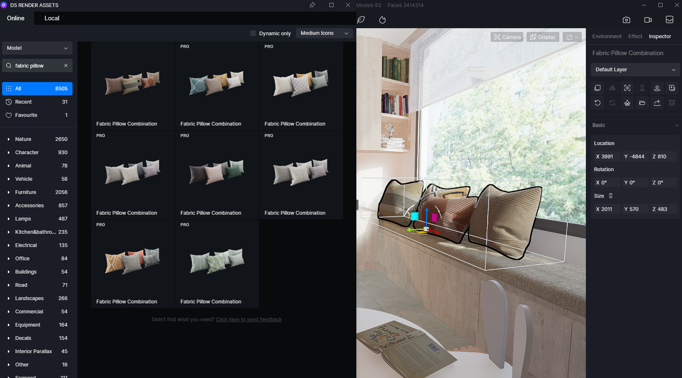This screenshot has width=682, height=378.
Task: Click the flame icon in the viewport toolbar
Action: (x=382, y=20)
